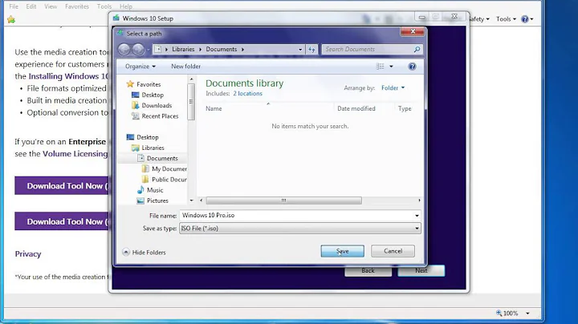
Task: Open the Tools dropdown in IE command bar
Action: pos(506,19)
